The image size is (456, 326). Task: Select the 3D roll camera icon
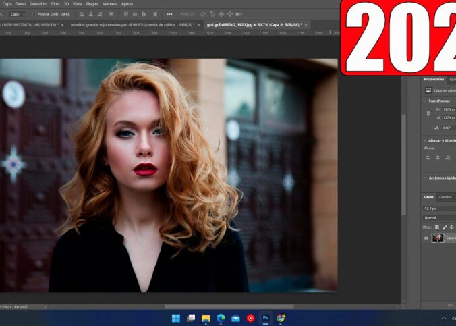click(x=212, y=14)
